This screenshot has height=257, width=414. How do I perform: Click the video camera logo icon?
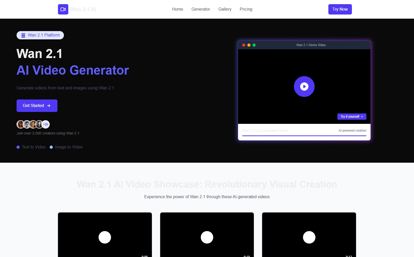[x=63, y=9]
